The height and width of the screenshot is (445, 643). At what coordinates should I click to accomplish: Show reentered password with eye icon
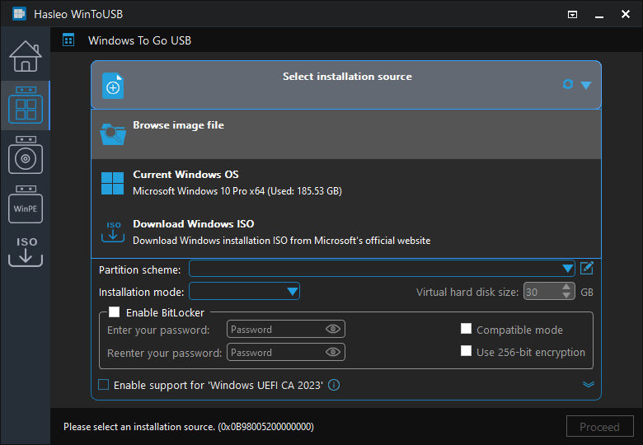coord(333,353)
